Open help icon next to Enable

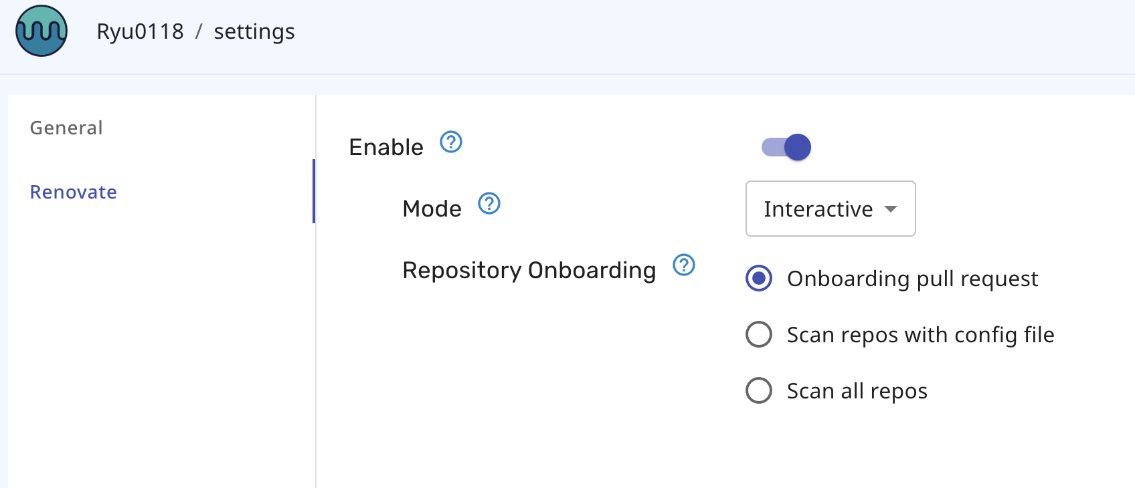click(451, 142)
